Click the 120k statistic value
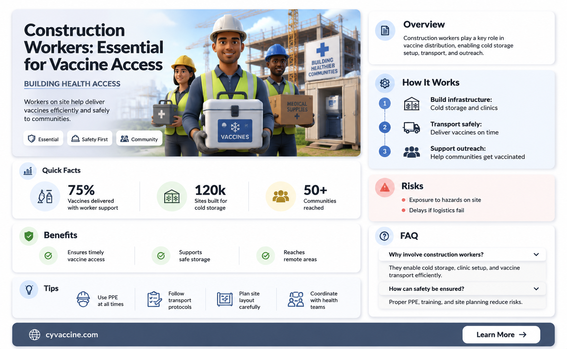567x349 pixels. [210, 190]
